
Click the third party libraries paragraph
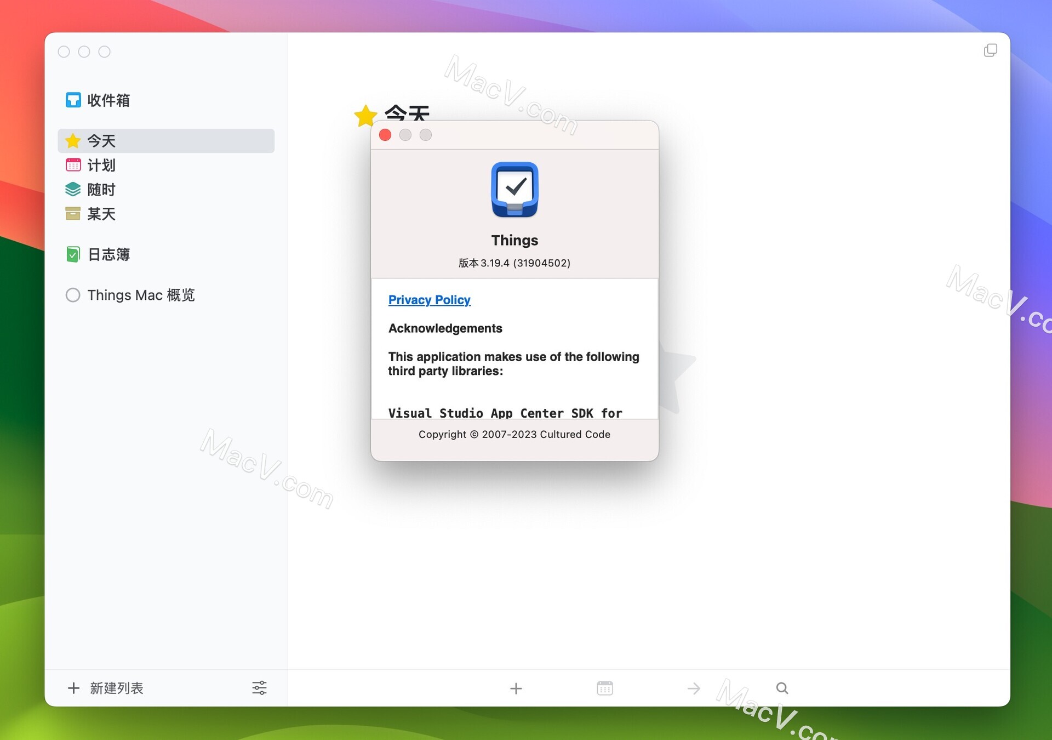(x=513, y=364)
